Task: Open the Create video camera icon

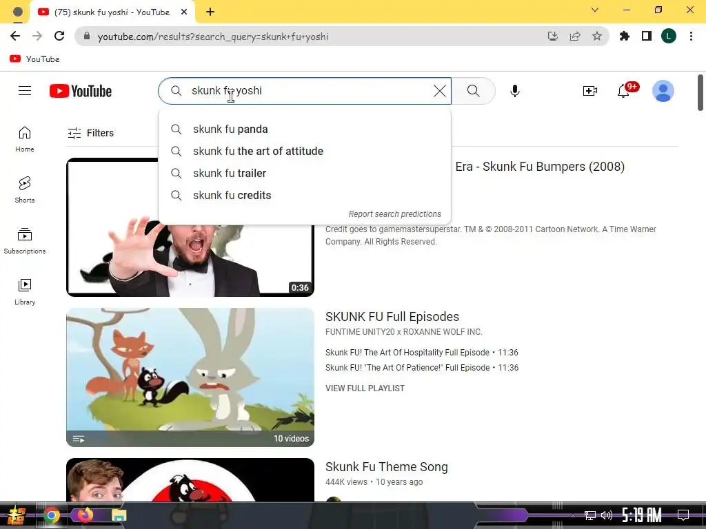Action: (590, 91)
